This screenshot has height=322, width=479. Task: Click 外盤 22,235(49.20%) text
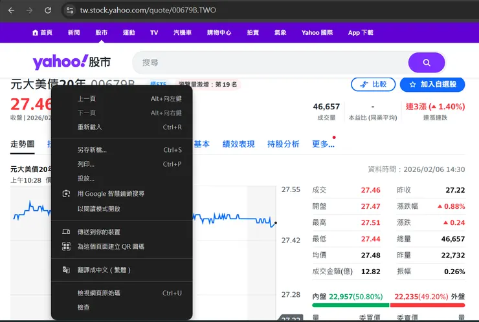click(x=430, y=296)
